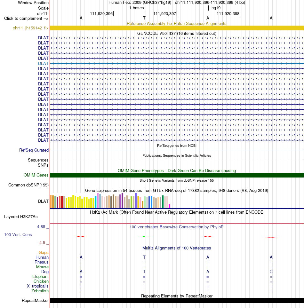Select the X_tropicalis species label
This screenshot has width=304, height=308.
coord(37,286)
